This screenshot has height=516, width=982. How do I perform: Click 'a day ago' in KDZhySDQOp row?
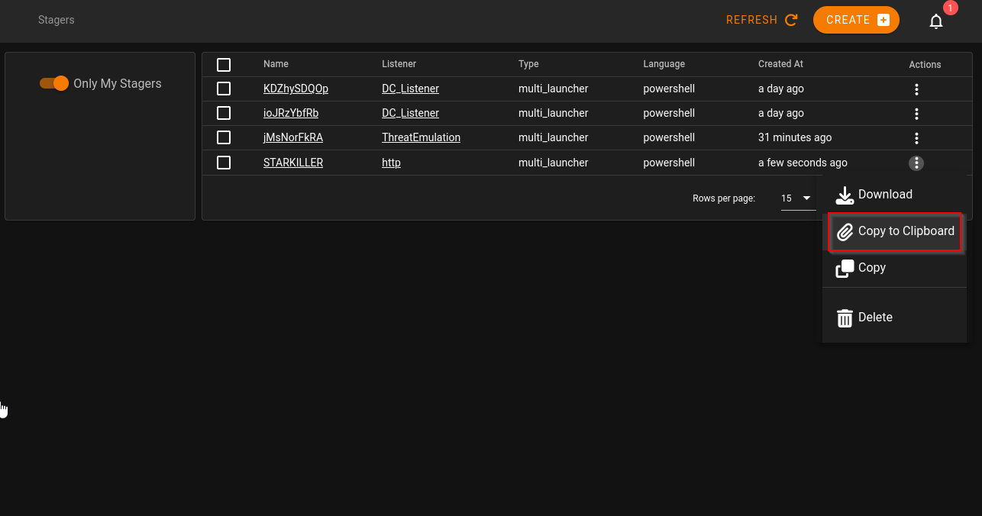(780, 89)
